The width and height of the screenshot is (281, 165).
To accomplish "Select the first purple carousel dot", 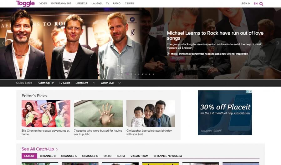I will click(x=128, y=74).
